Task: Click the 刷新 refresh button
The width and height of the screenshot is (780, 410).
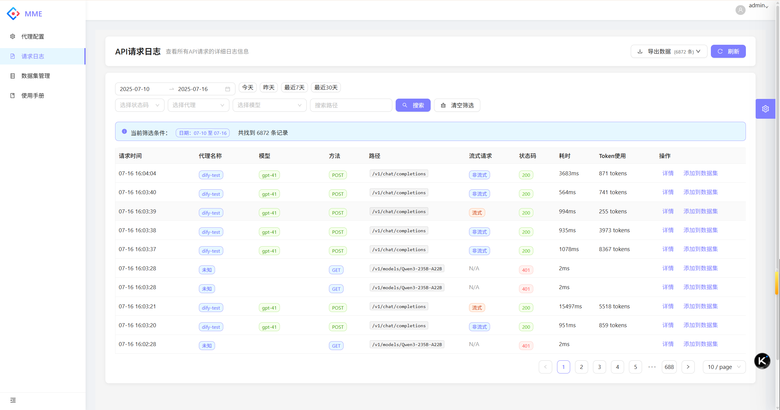Action: pos(728,51)
